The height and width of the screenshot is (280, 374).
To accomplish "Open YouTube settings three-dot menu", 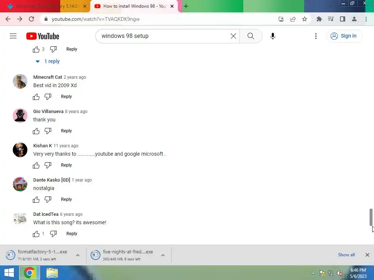I will click(316, 36).
